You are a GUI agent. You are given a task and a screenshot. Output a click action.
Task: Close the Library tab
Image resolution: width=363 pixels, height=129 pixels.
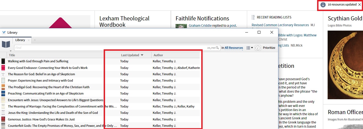[29, 40]
